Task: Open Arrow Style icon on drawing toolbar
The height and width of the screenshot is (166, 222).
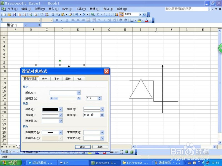Action: (122, 152)
